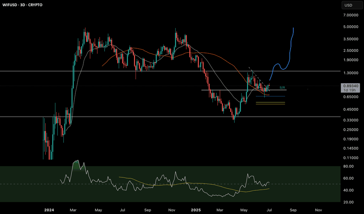
Task: Click the 0.33000 price axis label
Action: tap(351, 120)
